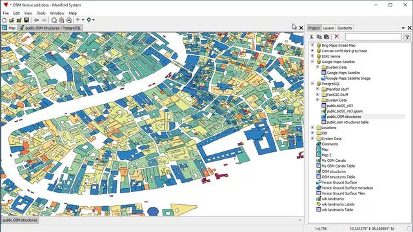Click the Zoom to fit icon
This screenshot has width=413, height=232.
tap(54, 20)
